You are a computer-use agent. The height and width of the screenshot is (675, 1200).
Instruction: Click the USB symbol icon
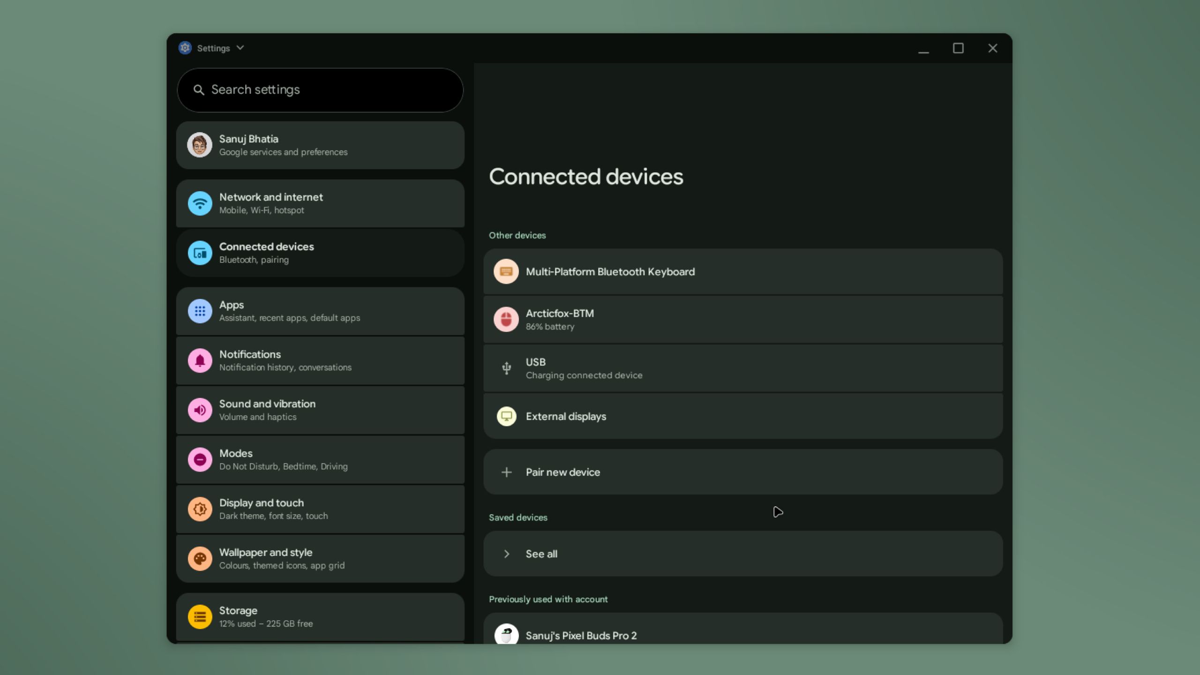(506, 368)
